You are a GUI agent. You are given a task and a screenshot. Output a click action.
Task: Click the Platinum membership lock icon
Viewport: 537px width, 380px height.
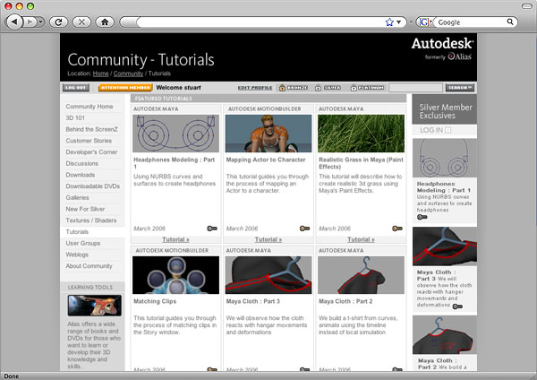(352, 88)
